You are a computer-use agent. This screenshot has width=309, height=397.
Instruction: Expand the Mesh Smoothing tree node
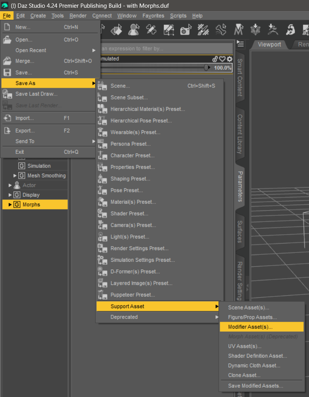(x=15, y=175)
